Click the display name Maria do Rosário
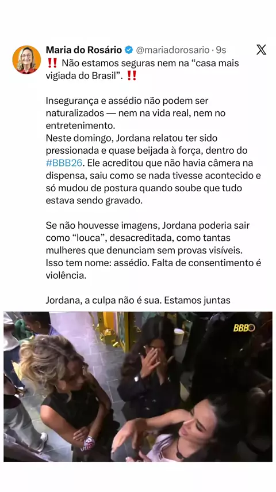 coord(83,50)
